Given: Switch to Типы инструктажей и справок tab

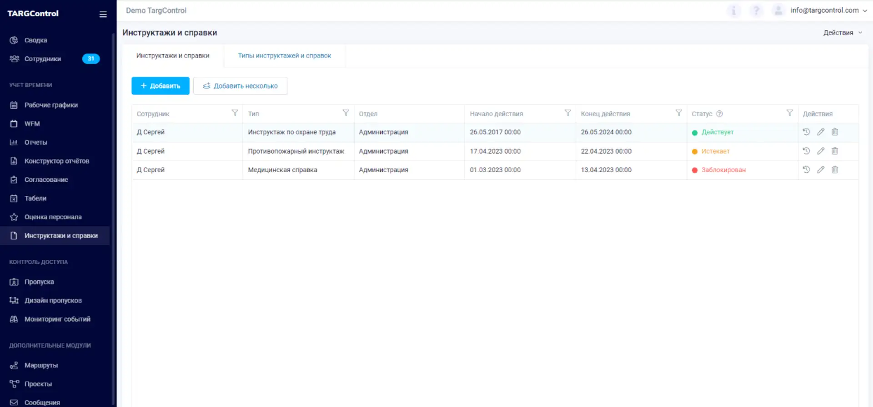Looking at the screenshot, I should 285,55.
